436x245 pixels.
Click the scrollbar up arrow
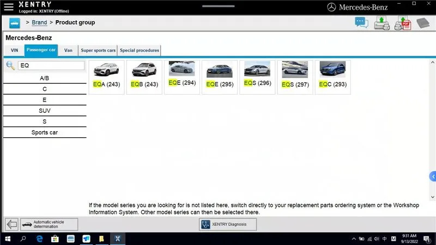[433, 63]
